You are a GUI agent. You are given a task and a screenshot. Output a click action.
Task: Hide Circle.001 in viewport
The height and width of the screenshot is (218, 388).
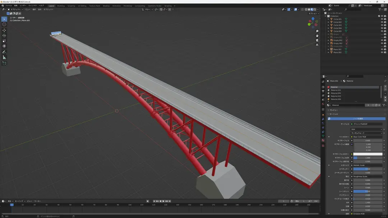coord(382,19)
